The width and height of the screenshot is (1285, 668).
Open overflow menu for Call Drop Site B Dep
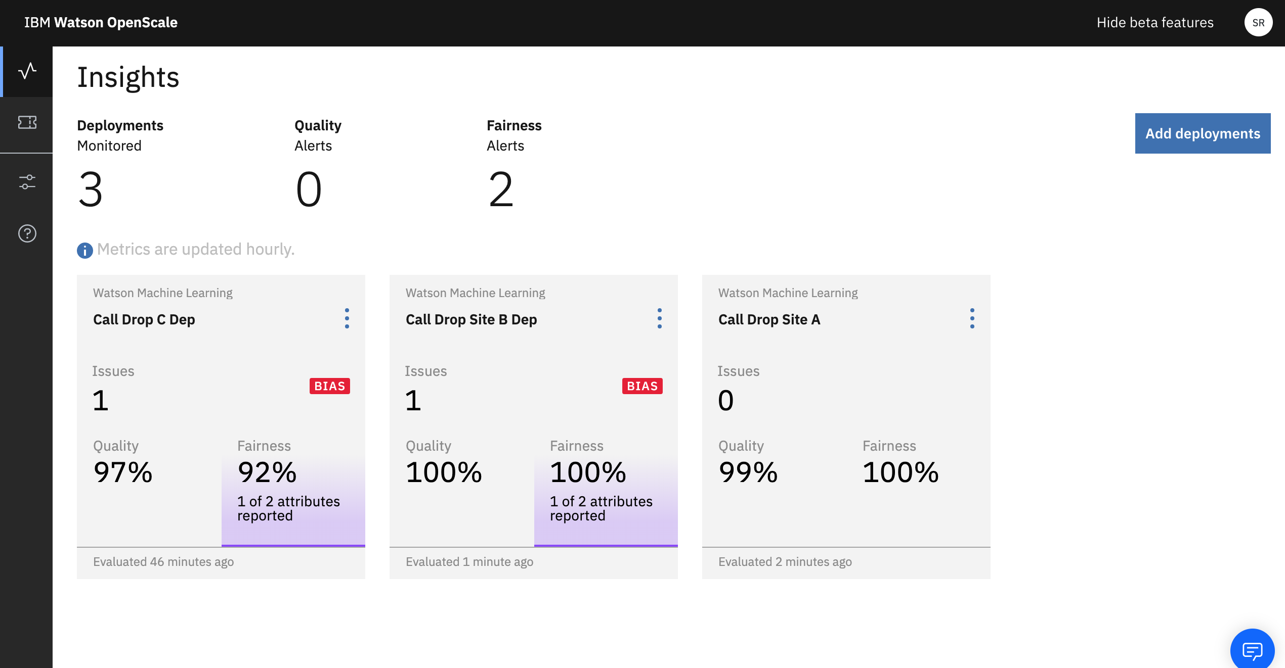tap(659, 318)
